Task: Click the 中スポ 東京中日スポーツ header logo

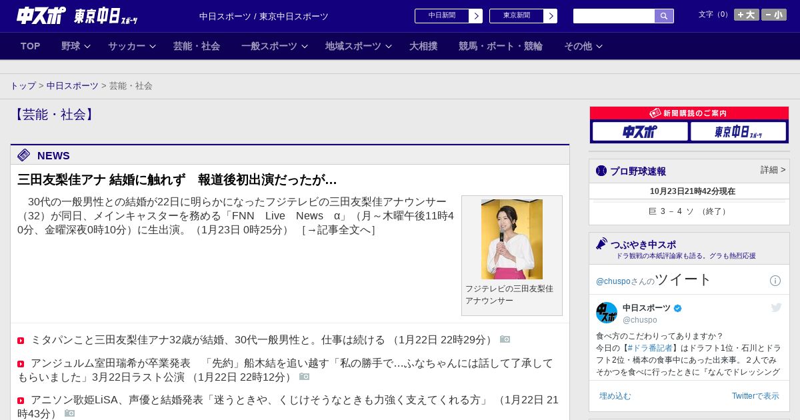Action: [x=77, y=16]
